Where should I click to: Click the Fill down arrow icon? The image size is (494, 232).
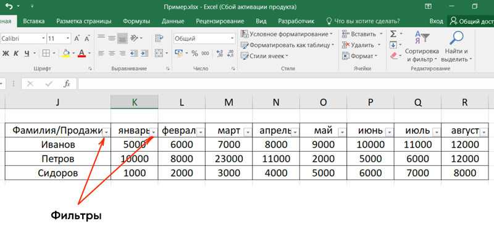click(x=393, y=45)
